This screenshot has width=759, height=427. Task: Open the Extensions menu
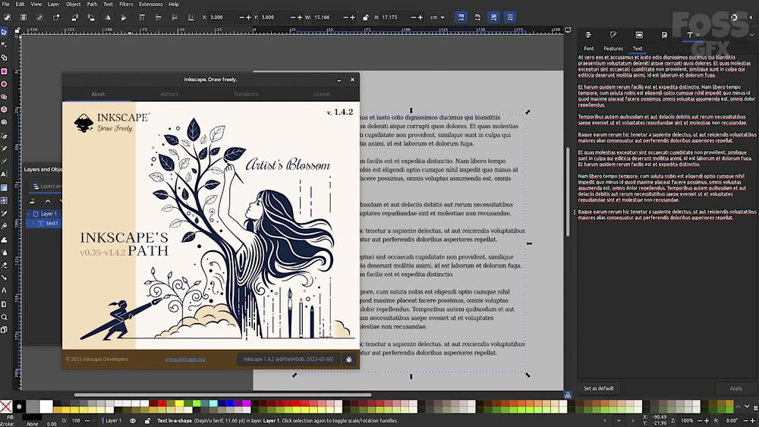150,4
